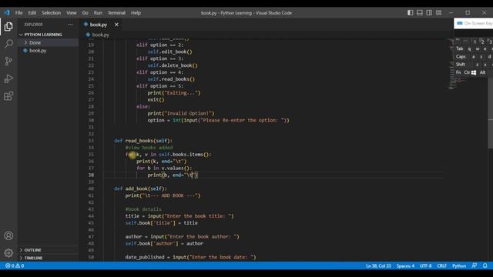Click the Windows logo key on On-Screen Keyboard
Image resolution: width=493 pixels, height=277 pixels.
[x=474, y=72]
